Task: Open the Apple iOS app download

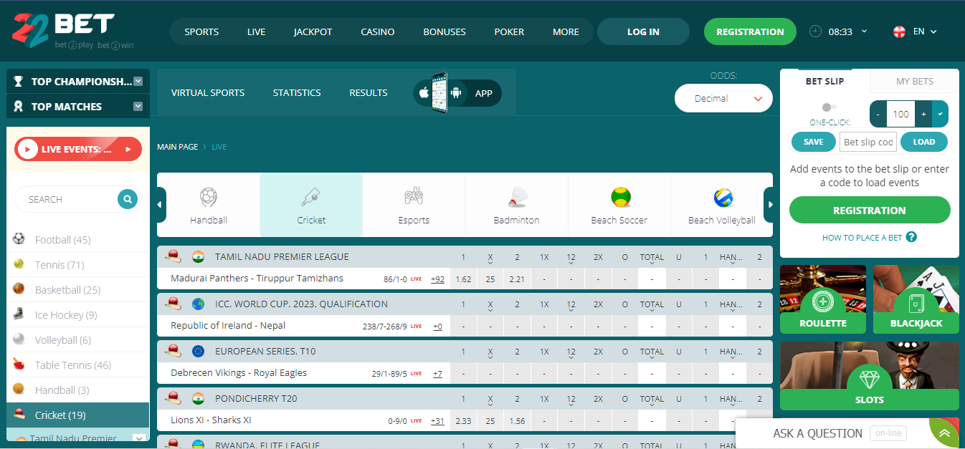Action: pyautogui.click(x=423, y=93)
